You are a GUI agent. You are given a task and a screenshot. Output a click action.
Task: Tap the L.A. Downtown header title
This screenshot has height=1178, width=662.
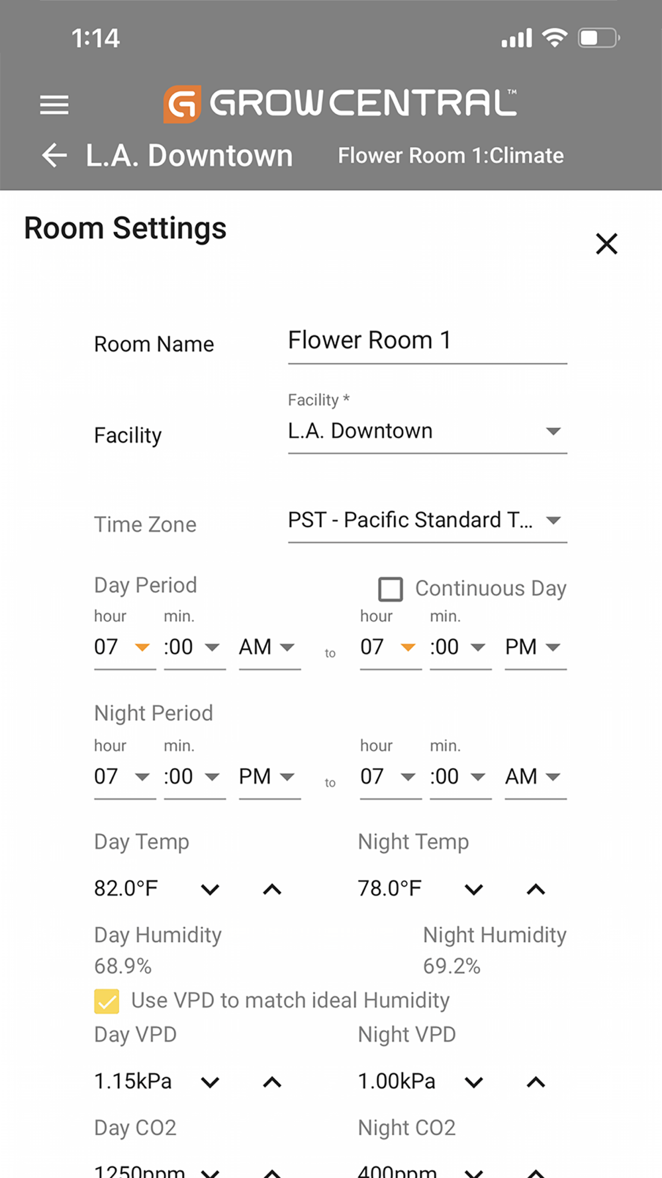(x=189, y=156)
